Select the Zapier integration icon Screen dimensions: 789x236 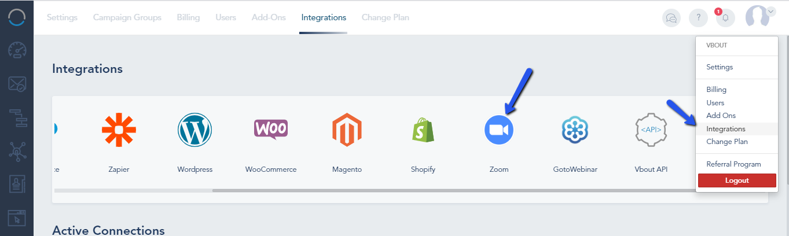pyautogui.click(x=119, y=130)
